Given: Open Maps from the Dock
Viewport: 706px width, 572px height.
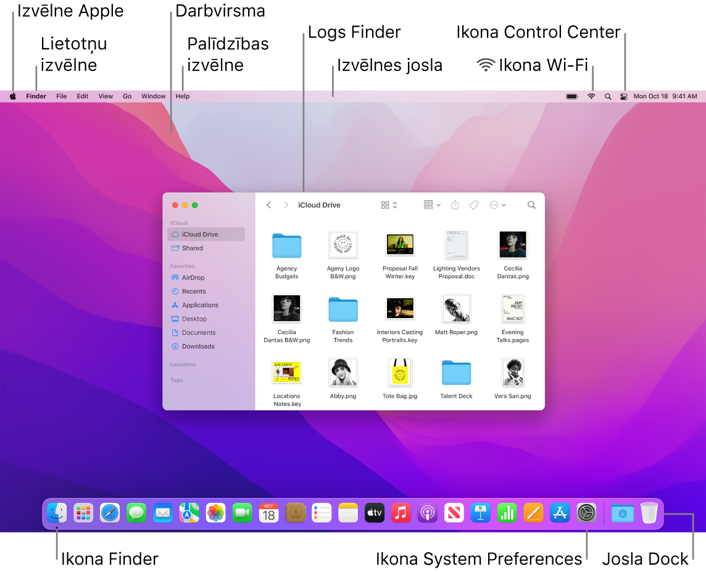Looking at the screenshot, I should tap(189, 513).
